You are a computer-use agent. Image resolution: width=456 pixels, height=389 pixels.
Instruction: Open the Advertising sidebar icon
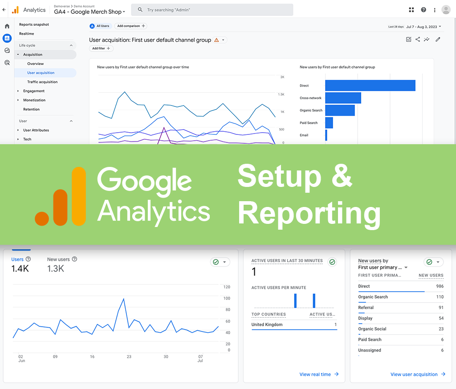pyautogui.click(x=7, y=62)
